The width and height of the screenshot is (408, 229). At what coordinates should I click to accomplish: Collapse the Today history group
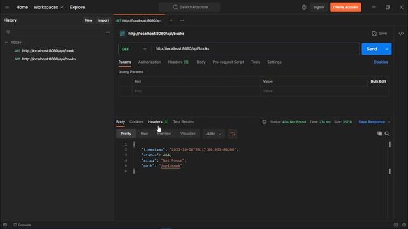tap(6, 43)
